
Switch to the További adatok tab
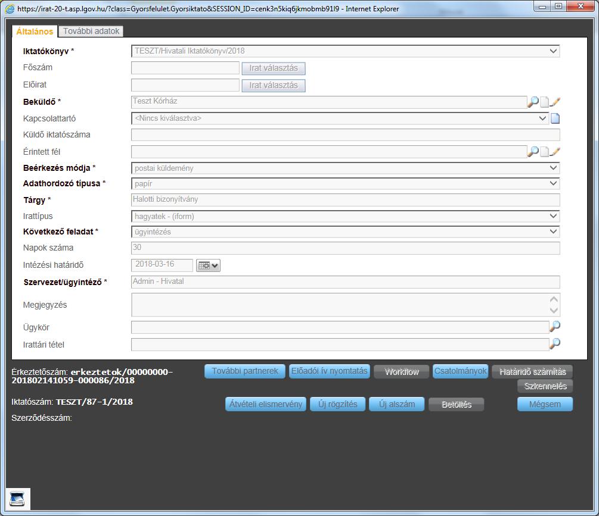91,32
